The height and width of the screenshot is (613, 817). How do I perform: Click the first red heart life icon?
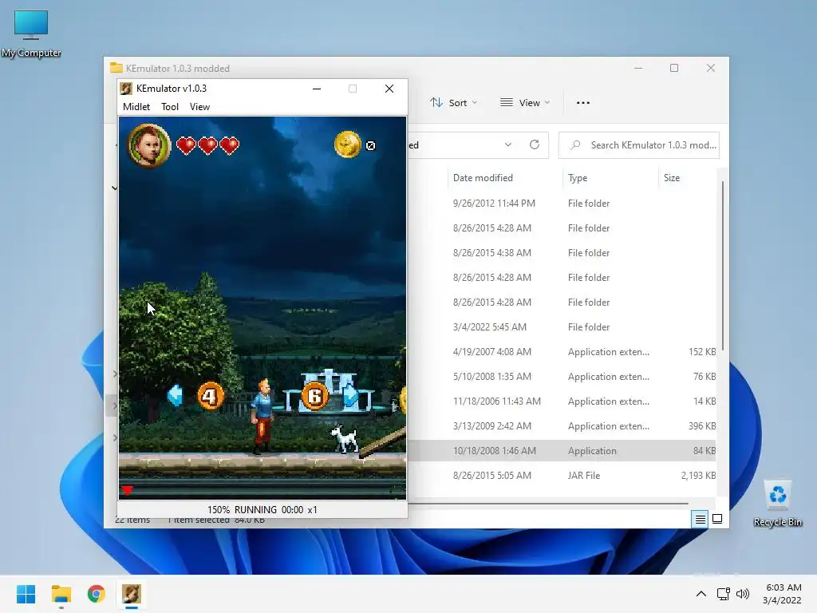[186, 145]
